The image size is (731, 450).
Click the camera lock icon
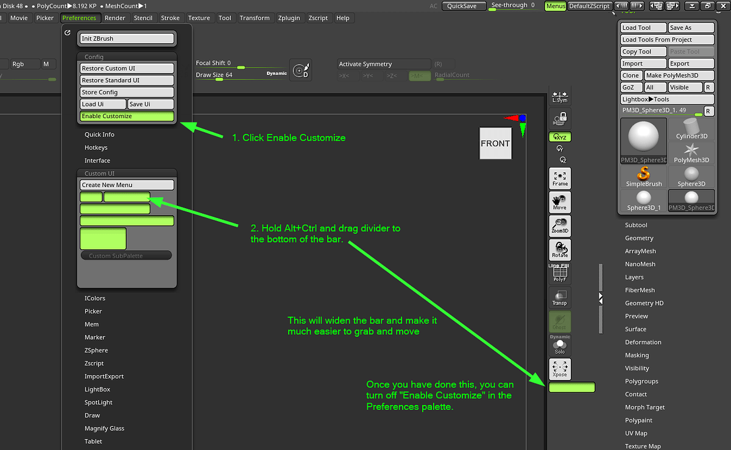(560, 118)
